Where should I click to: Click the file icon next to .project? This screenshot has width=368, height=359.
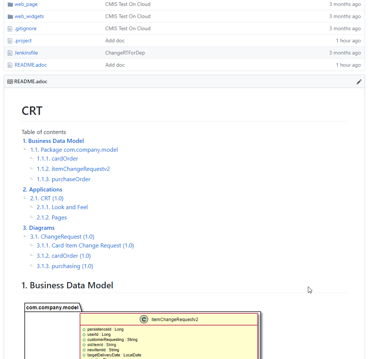pyautogui.click(x=9, y=41)
